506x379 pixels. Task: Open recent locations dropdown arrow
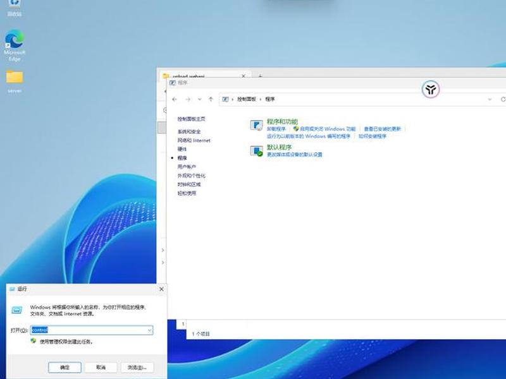pos(199,99)
